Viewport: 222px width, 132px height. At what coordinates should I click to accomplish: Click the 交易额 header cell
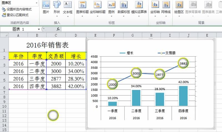(56, 56)
